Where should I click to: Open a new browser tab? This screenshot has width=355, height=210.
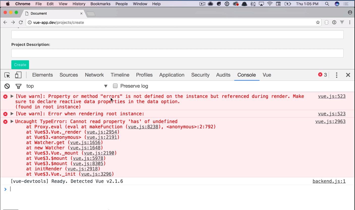coord(91,14)
